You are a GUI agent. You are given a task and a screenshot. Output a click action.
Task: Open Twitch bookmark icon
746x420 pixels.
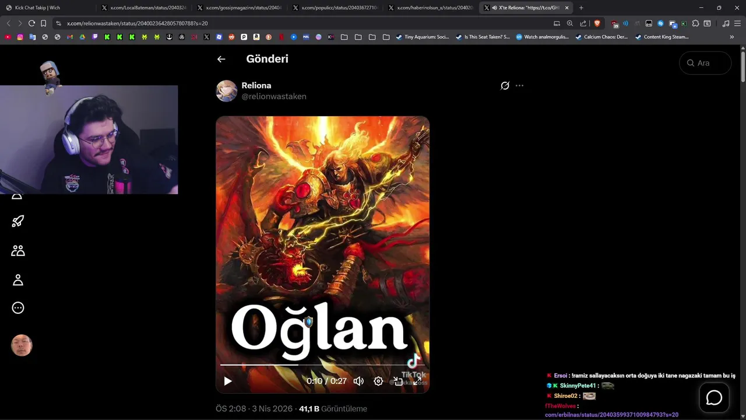tap(94, 37)
